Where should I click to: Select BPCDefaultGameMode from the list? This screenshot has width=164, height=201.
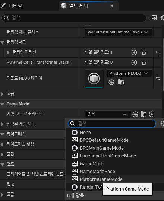115,140
